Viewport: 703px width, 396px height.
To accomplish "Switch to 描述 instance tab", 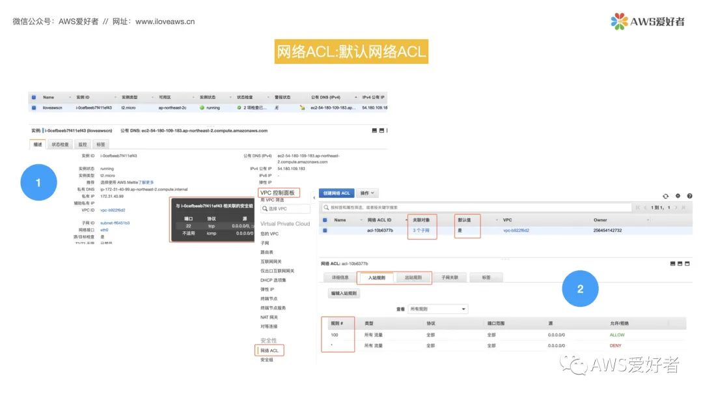I will click(38, 145).
